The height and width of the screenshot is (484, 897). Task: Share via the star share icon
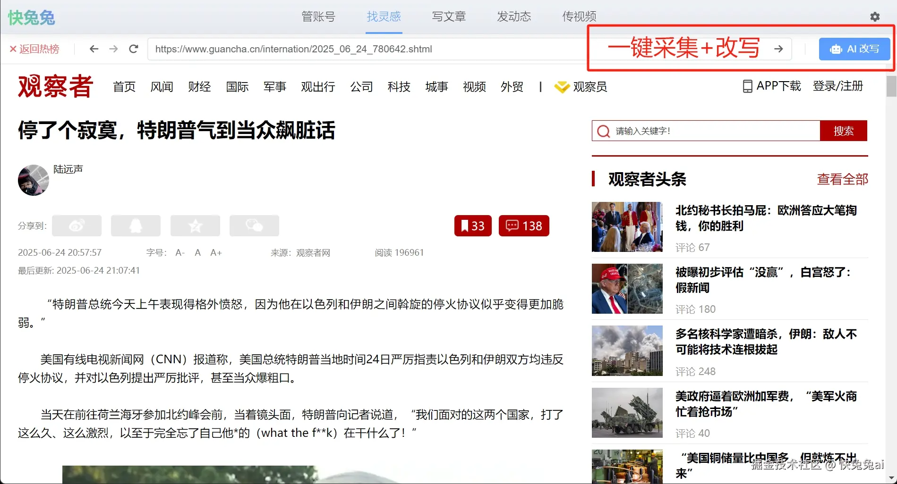click(195, 225)
